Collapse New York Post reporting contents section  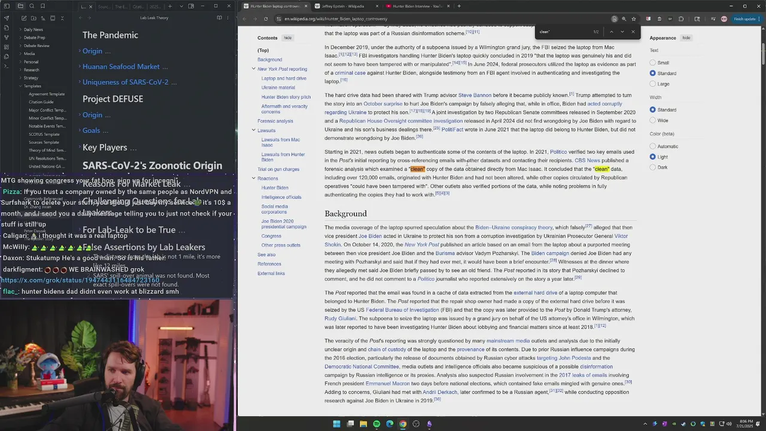pyautogui.click(x=254, y=69)
